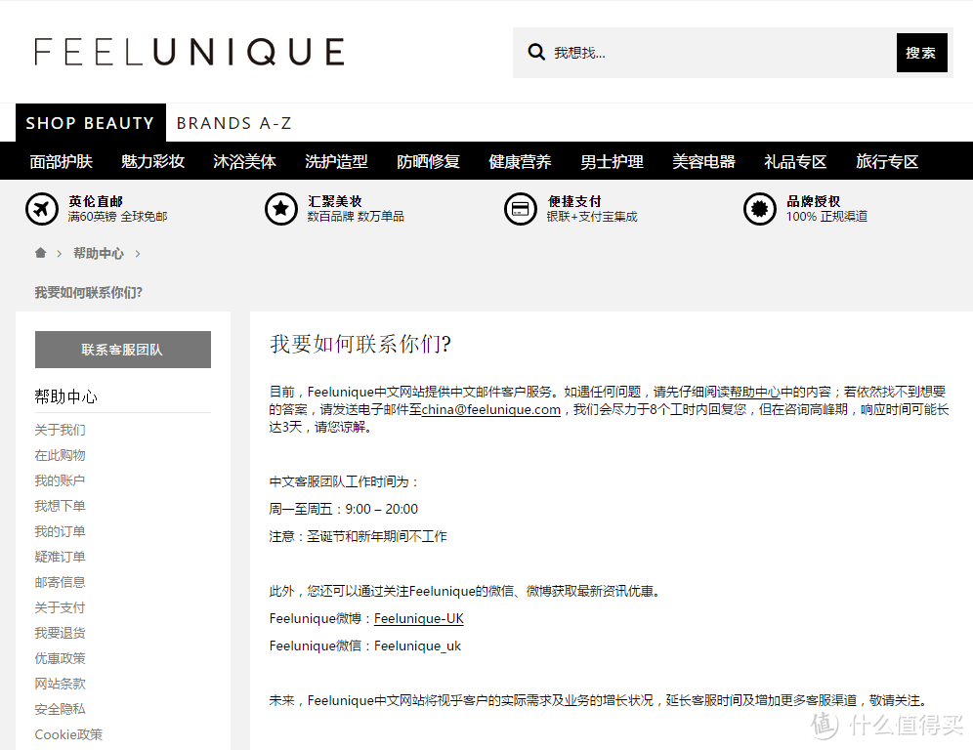Image resolution: width=973 pixels, height=750 pixels.
Task: Click the credit card 便捷支付 icon
Action: coord(521,209)
